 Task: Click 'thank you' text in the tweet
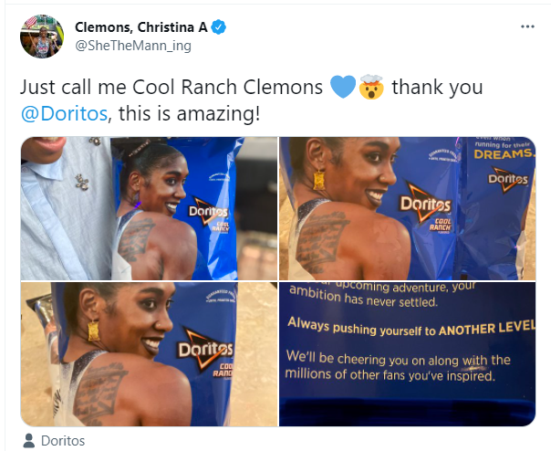point(438,87)
